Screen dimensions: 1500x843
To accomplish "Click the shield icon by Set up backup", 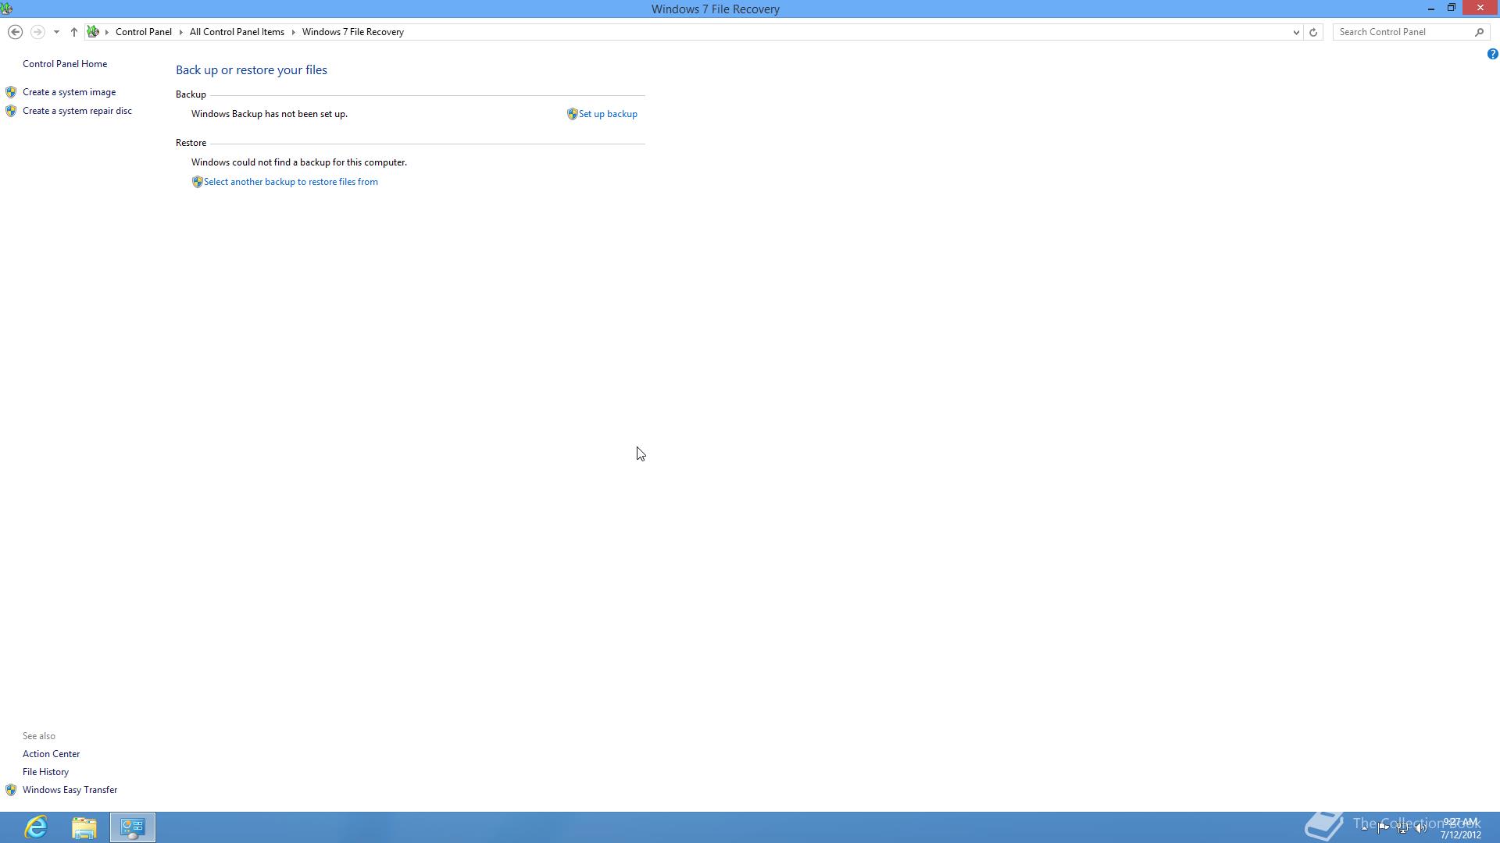I will point(572,114).
